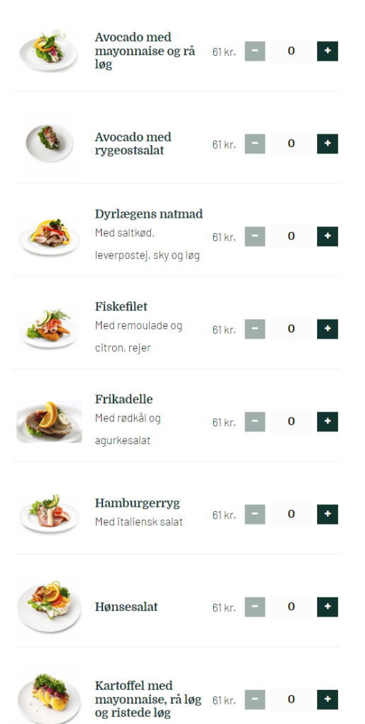Click minus button for Fiskefilet
The image size is (365, 724).
255,329
